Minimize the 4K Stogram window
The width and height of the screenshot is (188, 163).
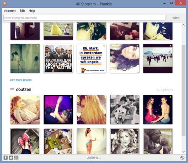(164, 3)
